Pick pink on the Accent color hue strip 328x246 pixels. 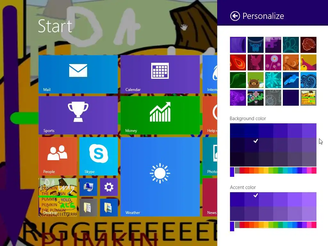tap(309, 225)
